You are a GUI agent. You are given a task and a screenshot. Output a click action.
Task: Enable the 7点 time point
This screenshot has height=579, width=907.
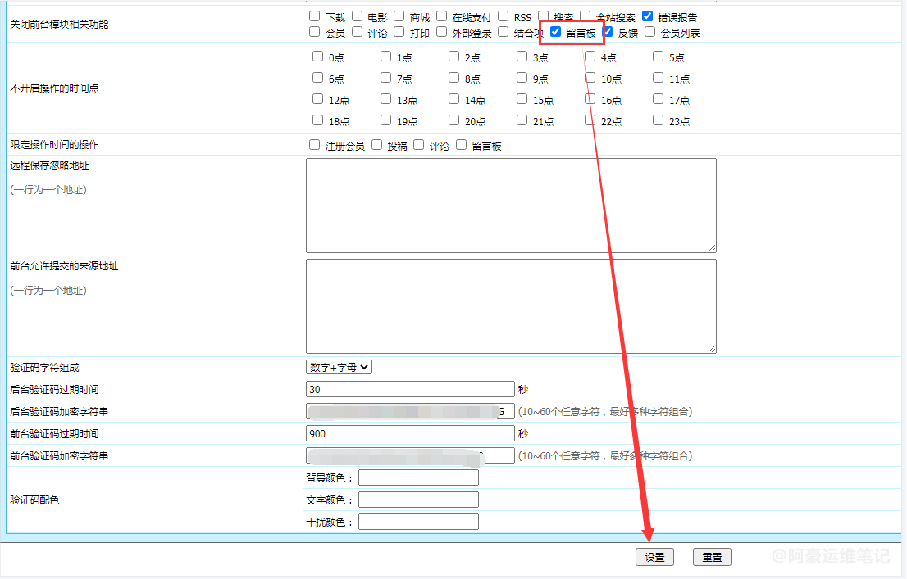(x=385, y=78)
